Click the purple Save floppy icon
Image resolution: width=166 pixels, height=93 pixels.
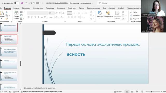22,3
